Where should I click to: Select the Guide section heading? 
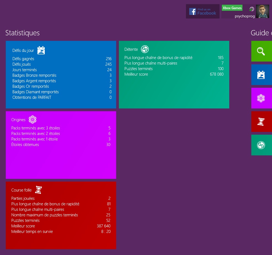click(x=261, y=33)
